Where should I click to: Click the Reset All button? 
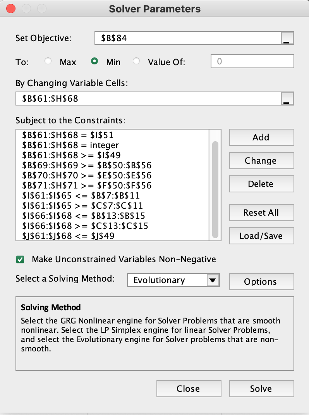pos(261,213)
